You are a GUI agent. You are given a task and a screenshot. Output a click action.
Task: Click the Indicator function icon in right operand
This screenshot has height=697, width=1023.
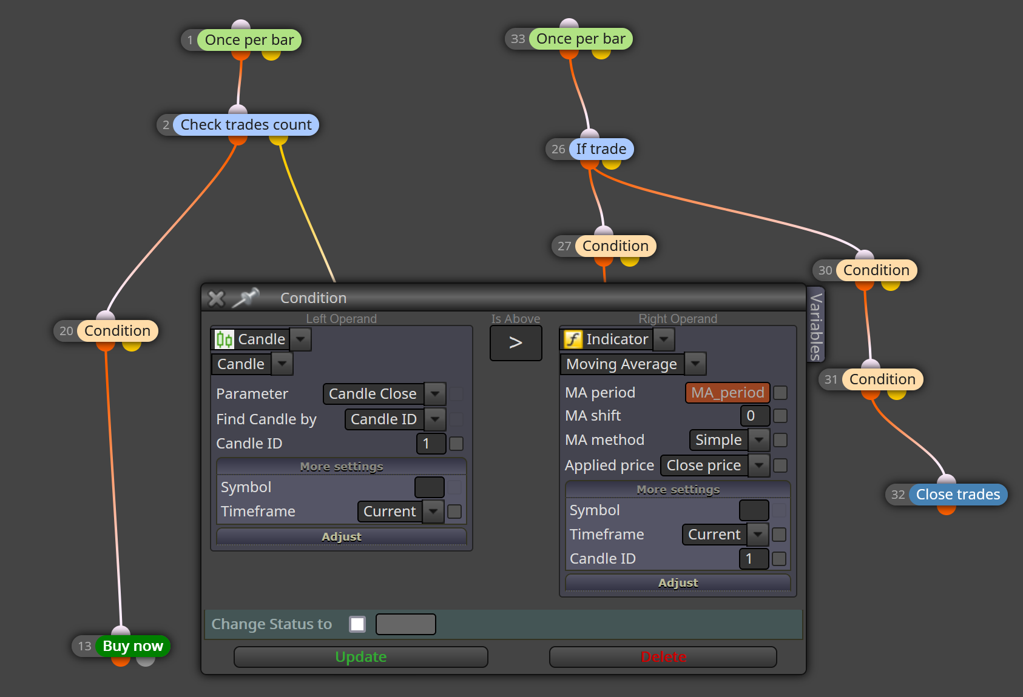click(573, 339)
